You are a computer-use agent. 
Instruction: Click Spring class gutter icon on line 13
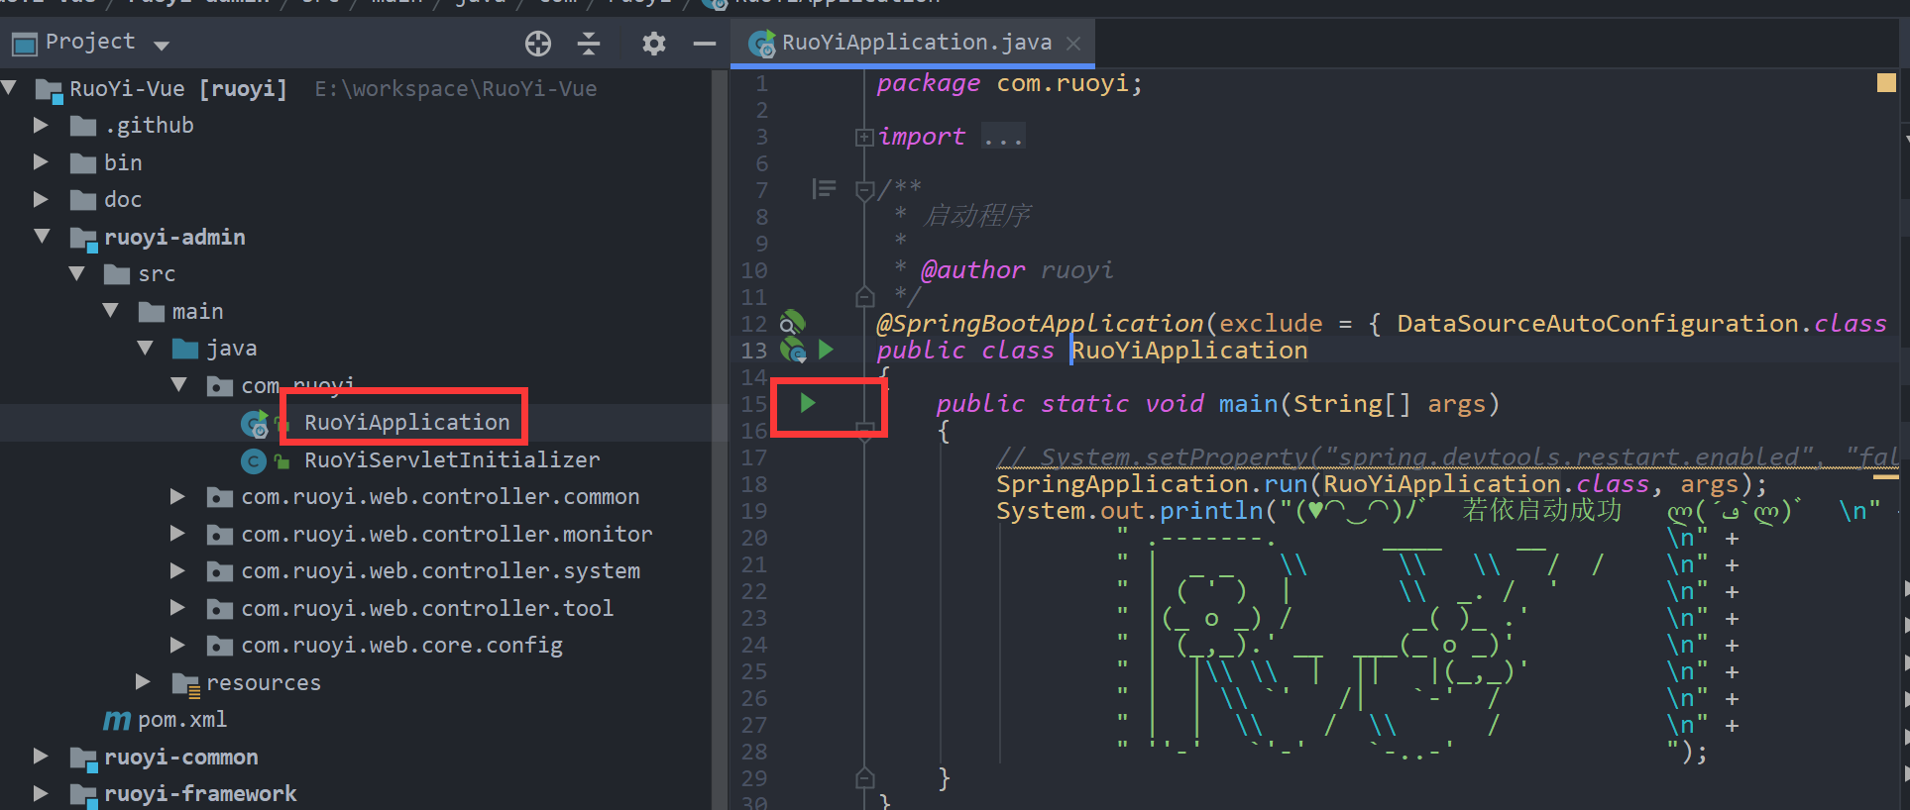coord(793,350)
